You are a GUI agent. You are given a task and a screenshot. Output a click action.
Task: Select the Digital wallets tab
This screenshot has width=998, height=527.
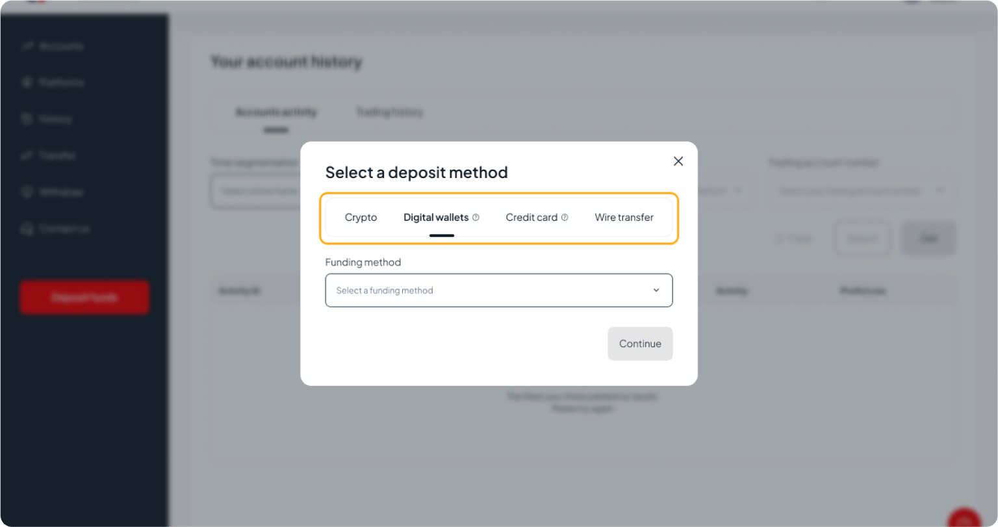436,217
